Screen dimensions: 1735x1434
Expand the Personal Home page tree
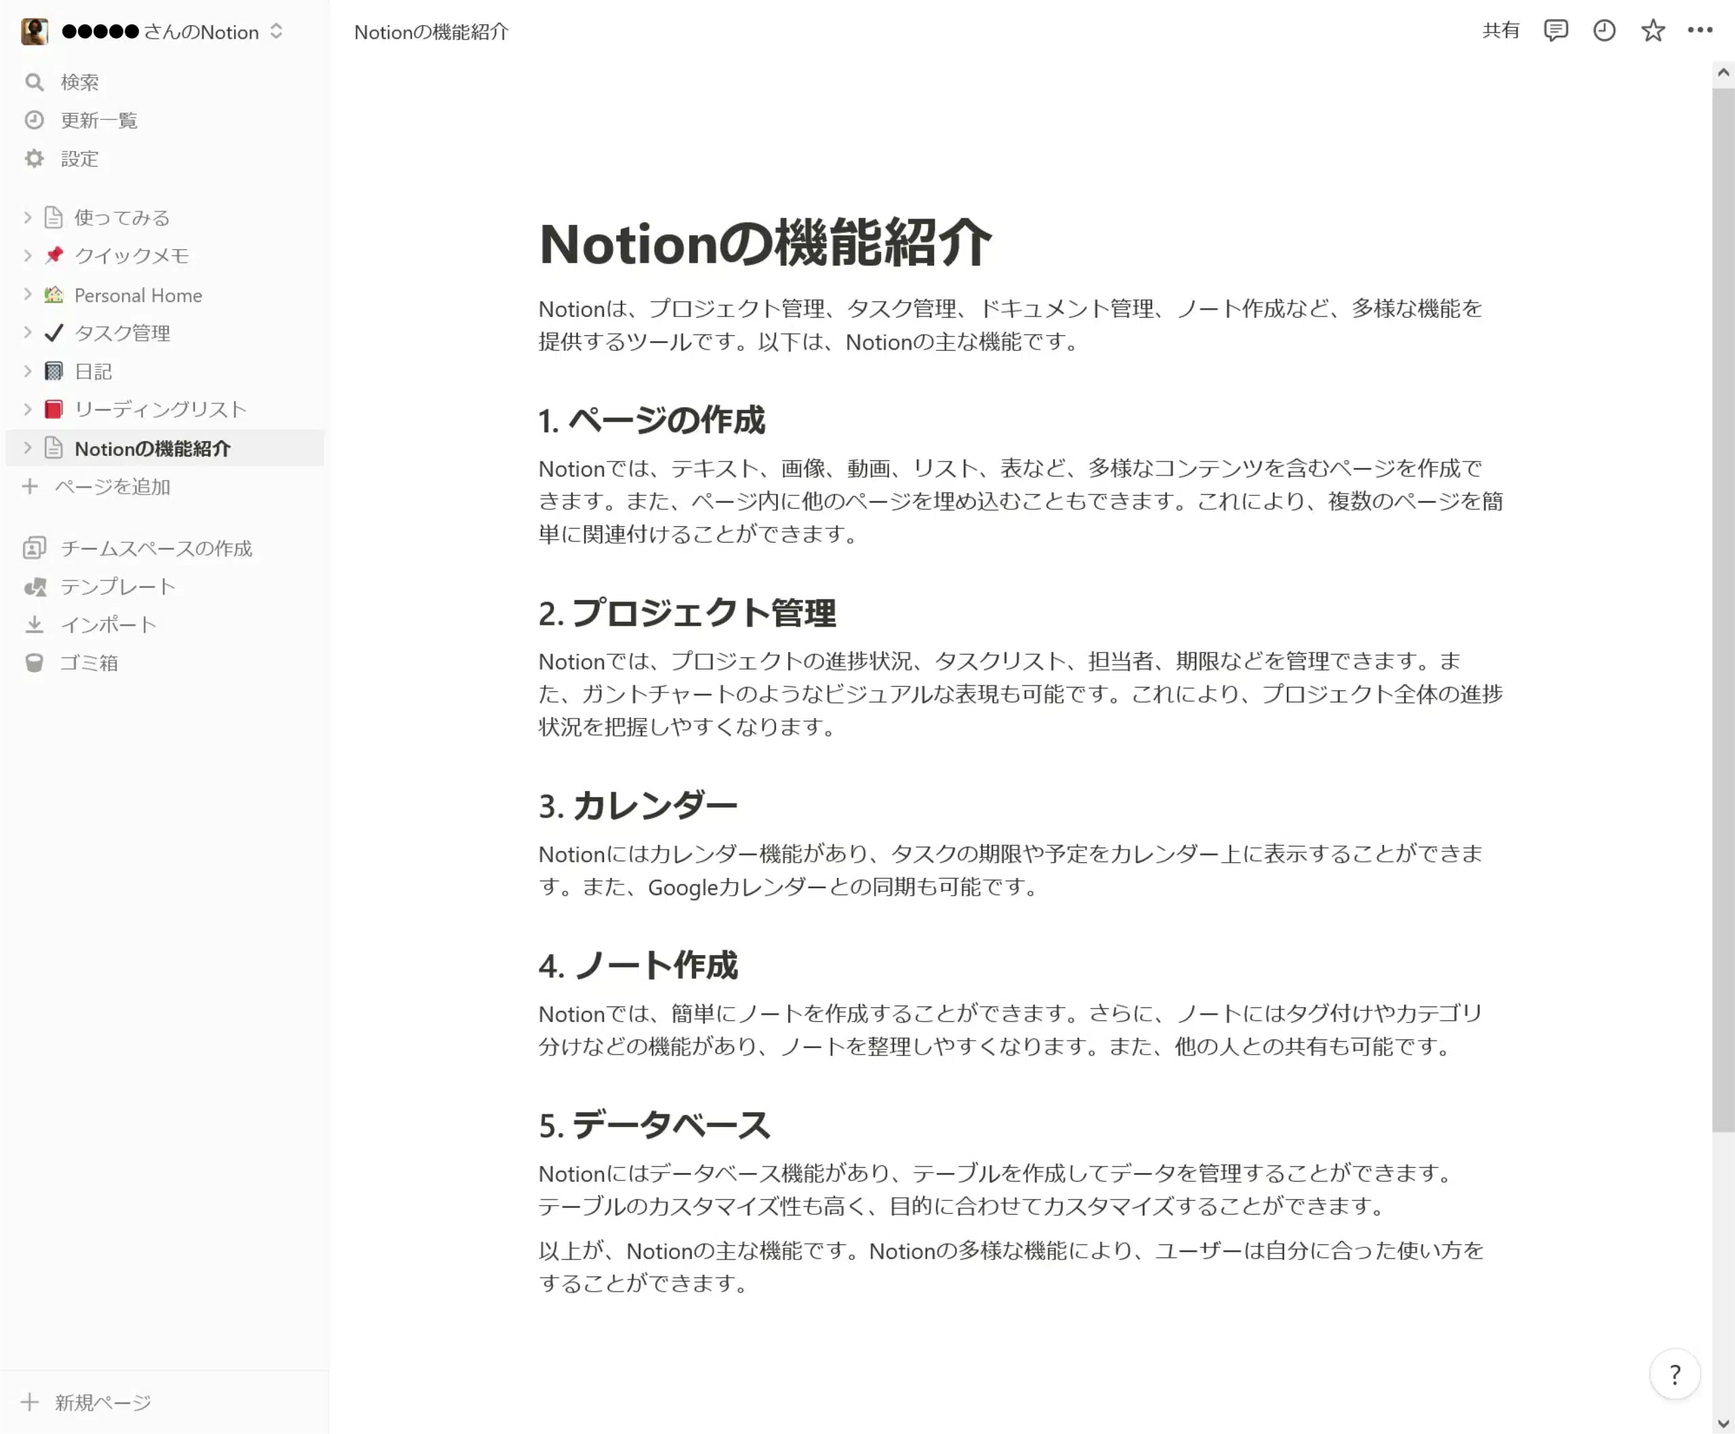(27, 294)
